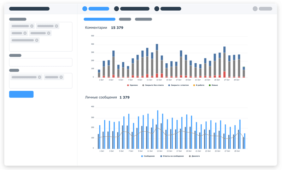Click the X on the shortest top-filter tag
Viewport: 282px width, 170px height.
pyautogui.click(x=25, y=33)
